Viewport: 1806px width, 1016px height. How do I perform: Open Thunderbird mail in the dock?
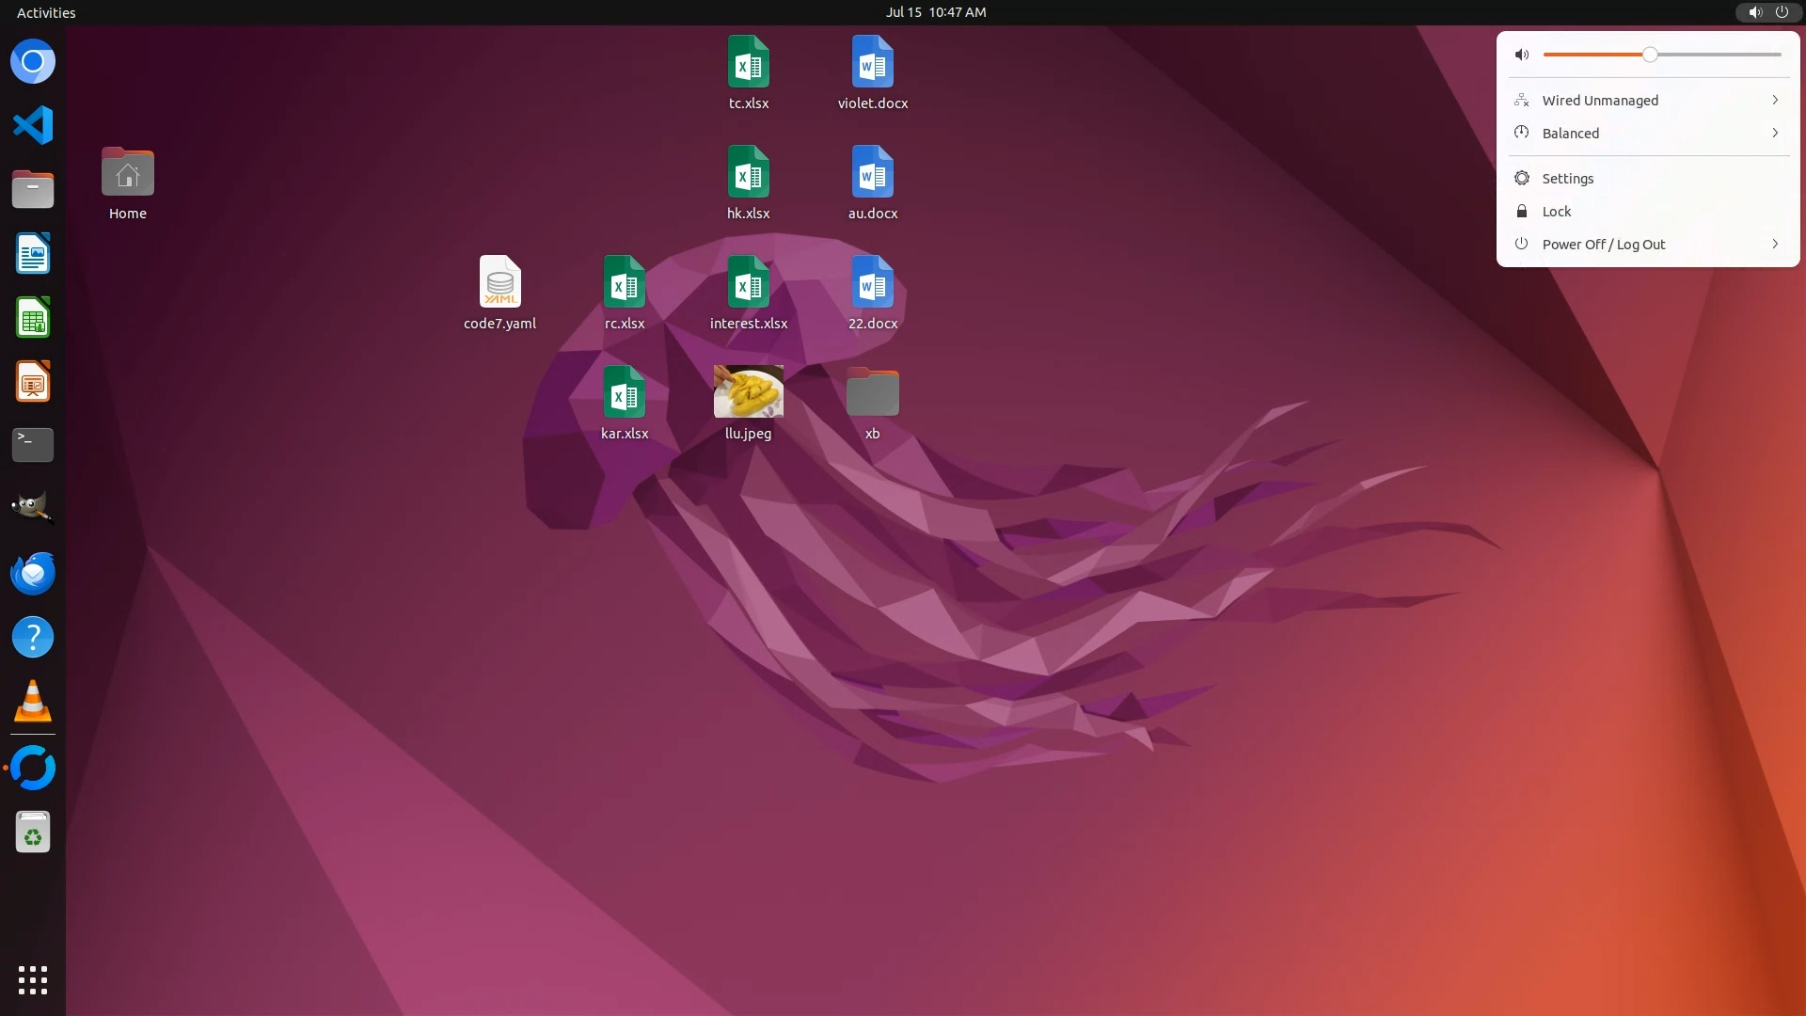point(33,573)
